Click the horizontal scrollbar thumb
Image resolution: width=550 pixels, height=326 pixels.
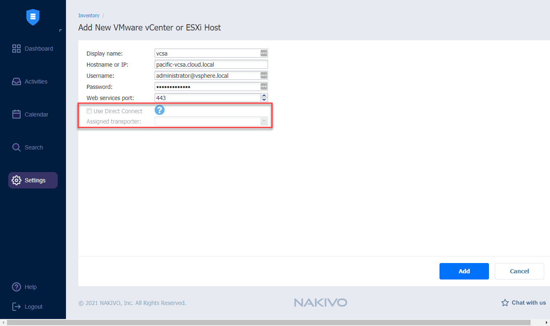268,323
